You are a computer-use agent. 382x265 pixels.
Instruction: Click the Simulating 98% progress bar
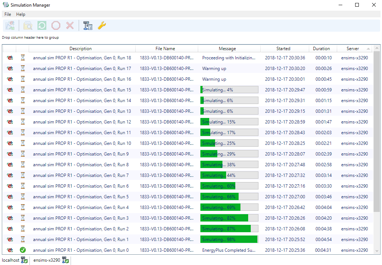click(x=229, y=239)
